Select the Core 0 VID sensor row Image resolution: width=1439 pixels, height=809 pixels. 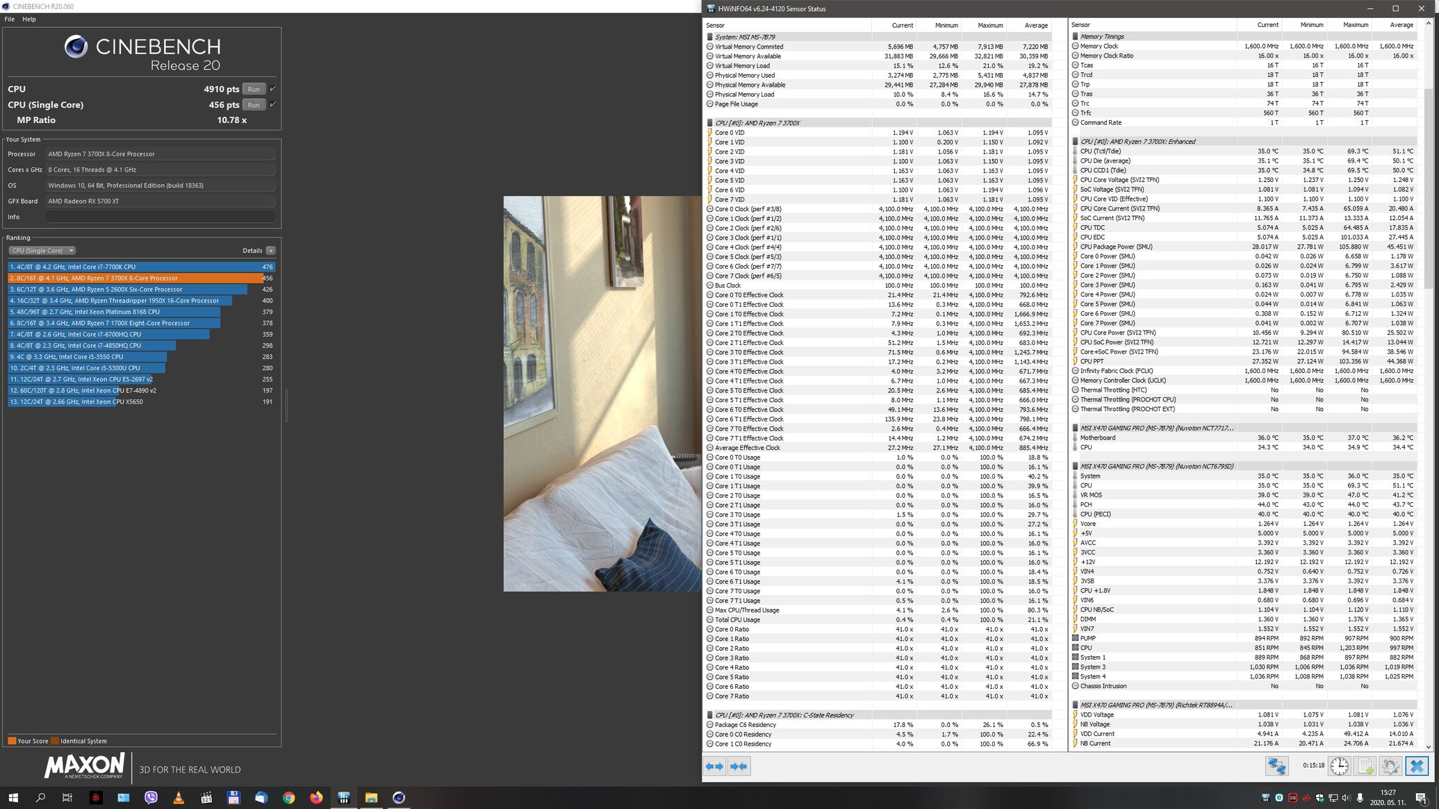point(878,133)
